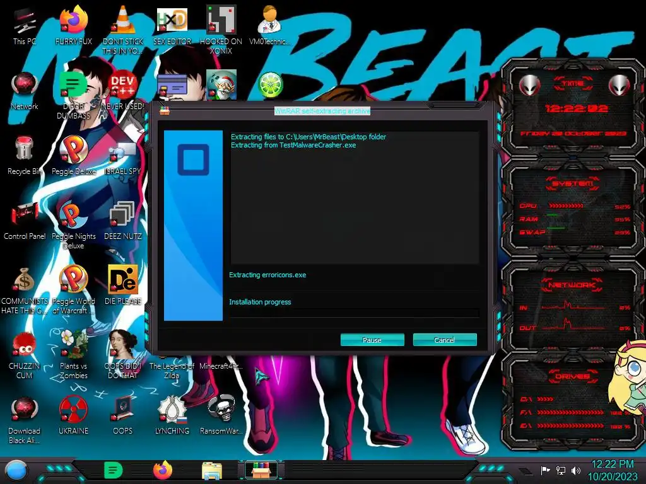Launch Peggle World of Warcraft shortcut
This screenshot has width=646, height=484.
click(x=74, y=290)
